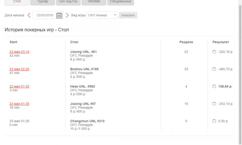This screenshot has width=242, height=145.
Task: Go to next date with right arrow
Action: [x=67, y=15]
